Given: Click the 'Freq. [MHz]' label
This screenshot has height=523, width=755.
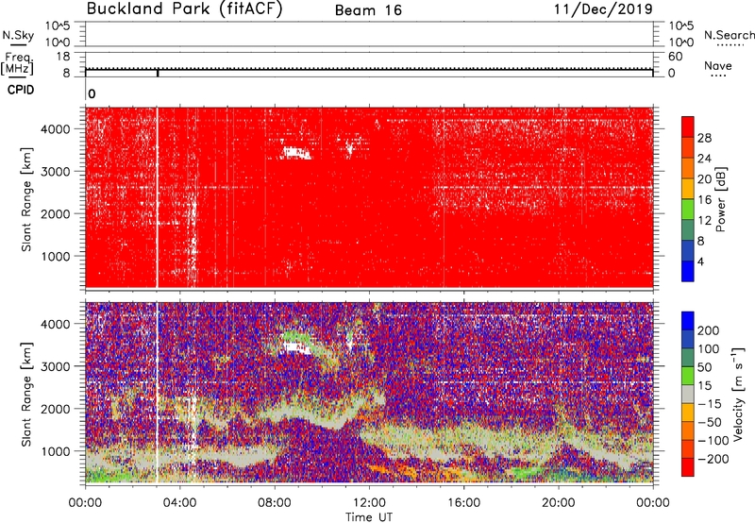Looking at the screenshot, I should click(x=18, y=63).
